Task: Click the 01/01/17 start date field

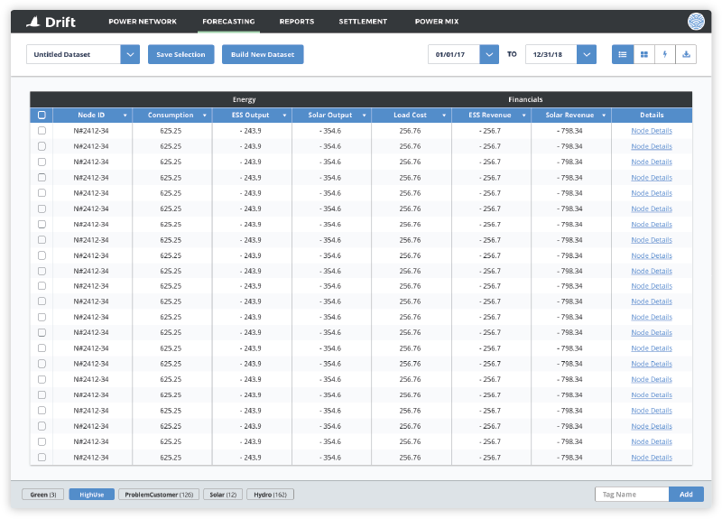Action: pyautogui.click(x=454, y=54)
